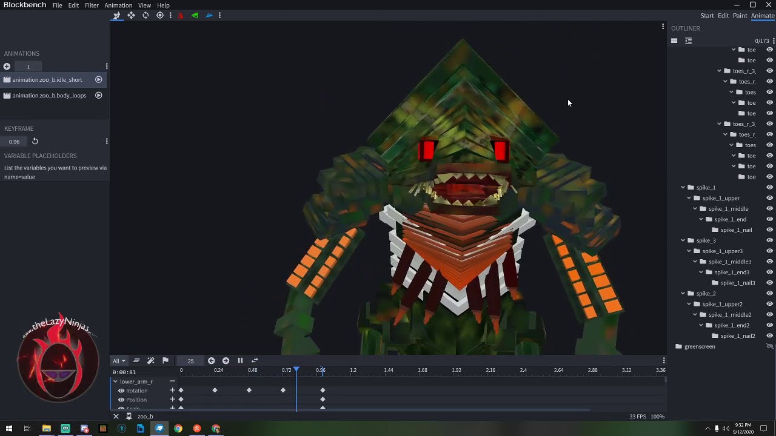Play the animation.zoo_b.body_loops animation
The height and width of the screenshot is (436, 776).
(x=98, y=95)
